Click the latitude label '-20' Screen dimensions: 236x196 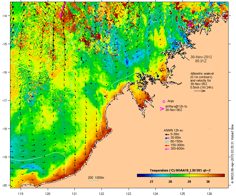click(4, 185)
